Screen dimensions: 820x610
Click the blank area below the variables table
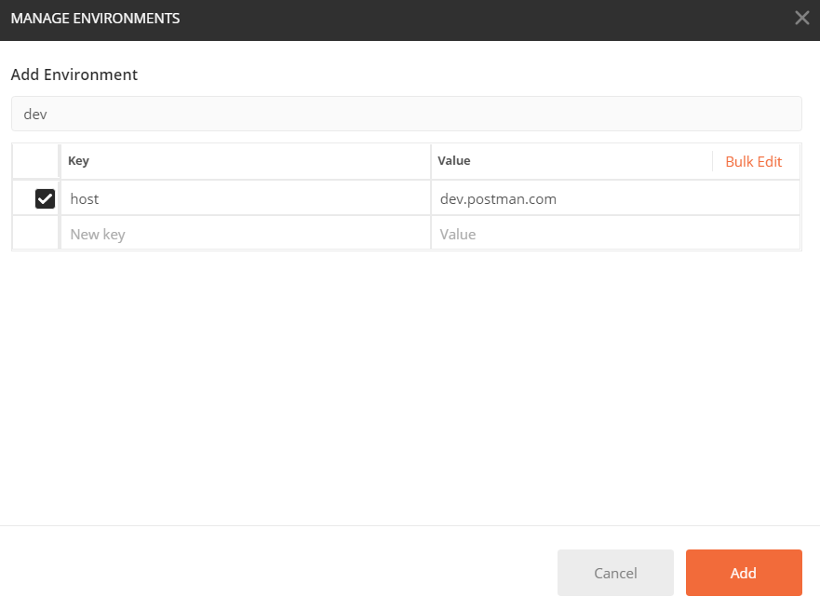pyautogui.click(x=406, y=382)
